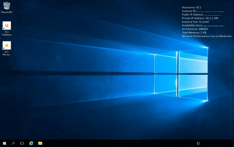This screenshot has width=234, height=147.
Task: Open Task View on the taskbar
Action: (22, 143)
